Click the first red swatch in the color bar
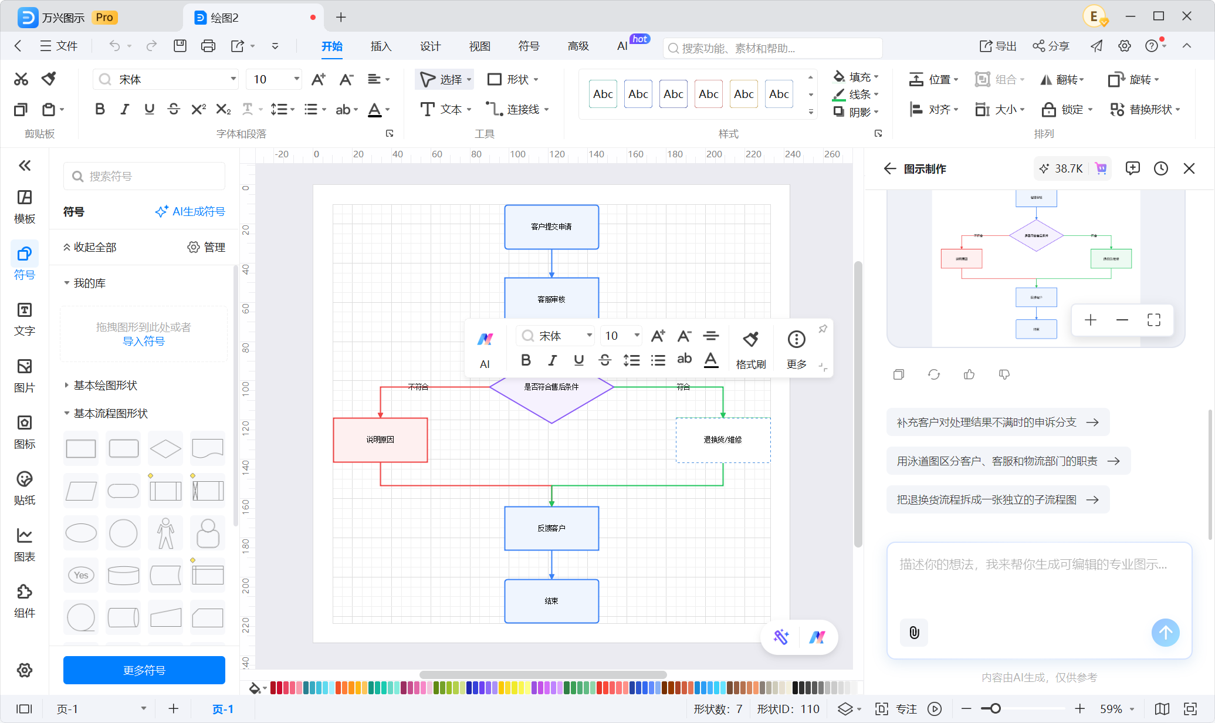Screen dimensions: 1215x723 pos(273,688)
